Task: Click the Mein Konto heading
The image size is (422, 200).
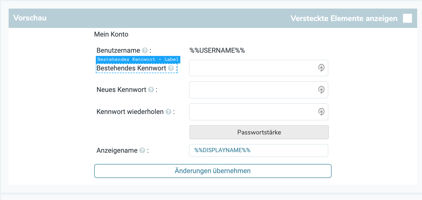Action: click(x=111, y=34)
